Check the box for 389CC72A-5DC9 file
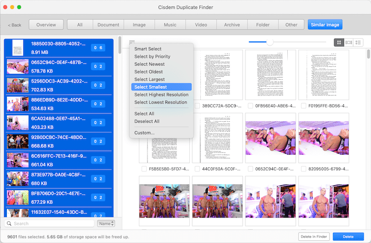 [196, 106]
